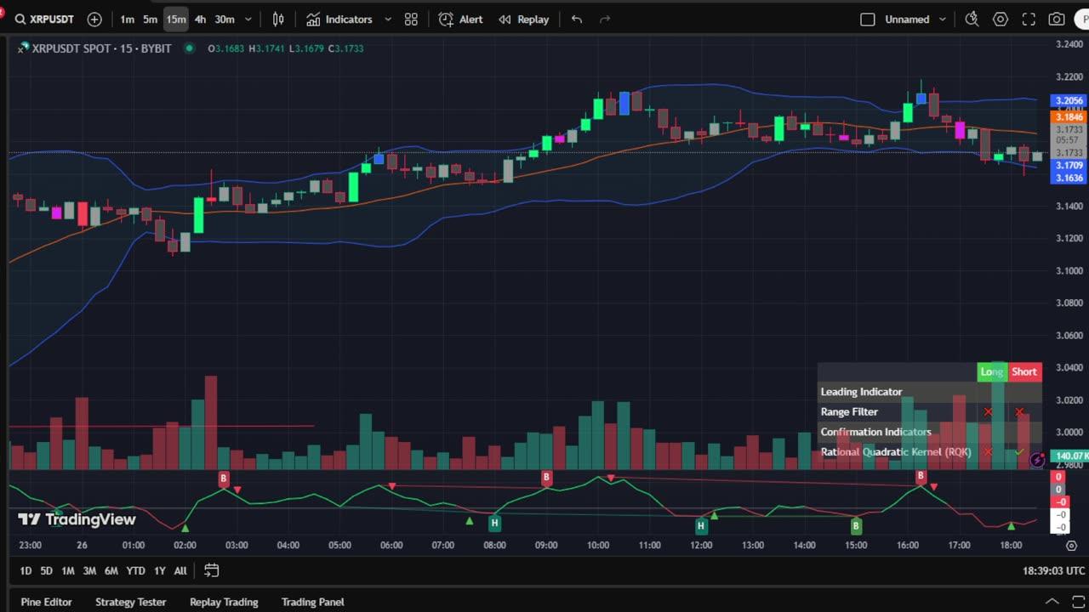Click the purple lightning bolt icon

tap(1037, 460)
